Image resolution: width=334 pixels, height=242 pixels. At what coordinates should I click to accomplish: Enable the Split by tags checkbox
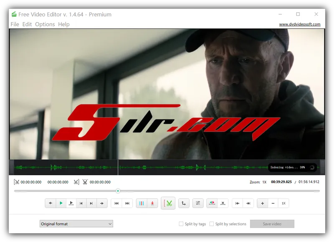coord(181,224)
